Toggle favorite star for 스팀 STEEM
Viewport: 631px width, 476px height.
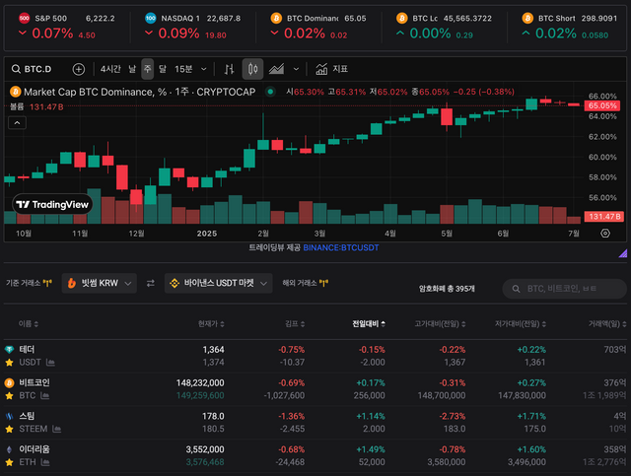pyautogui.click(x=9, y=430)
